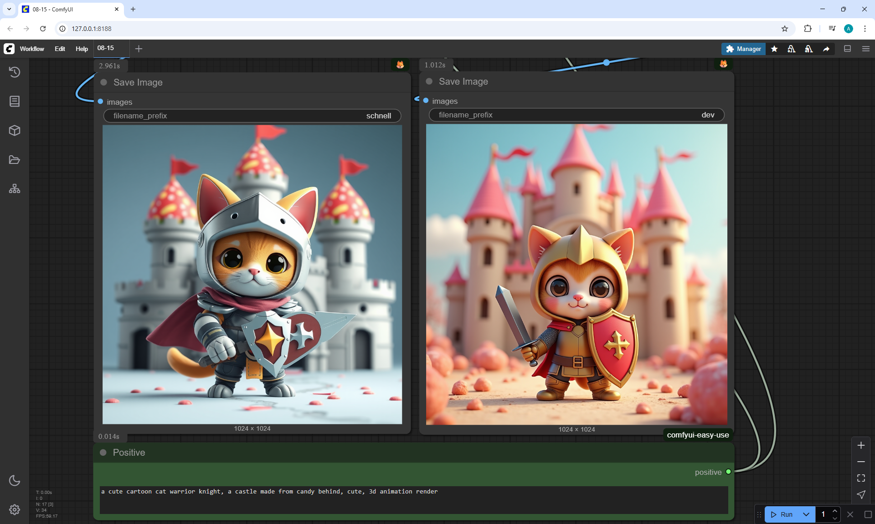Open the node library cube icon

[15, 131]
